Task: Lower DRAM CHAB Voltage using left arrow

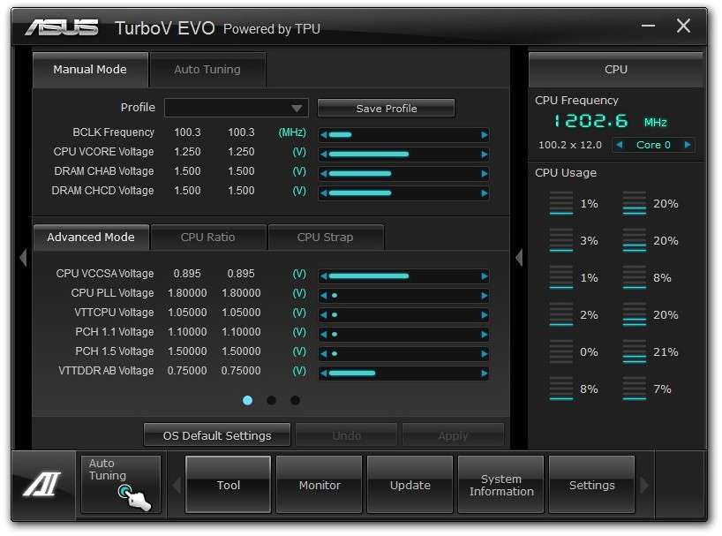Action: click(x=324, y=174)
